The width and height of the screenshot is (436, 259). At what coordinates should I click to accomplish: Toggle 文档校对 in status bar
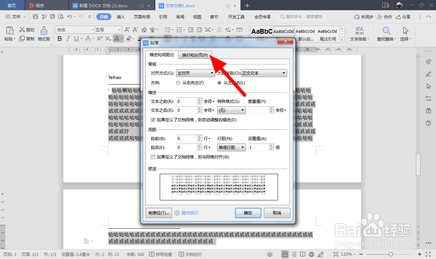click(190, 254)
